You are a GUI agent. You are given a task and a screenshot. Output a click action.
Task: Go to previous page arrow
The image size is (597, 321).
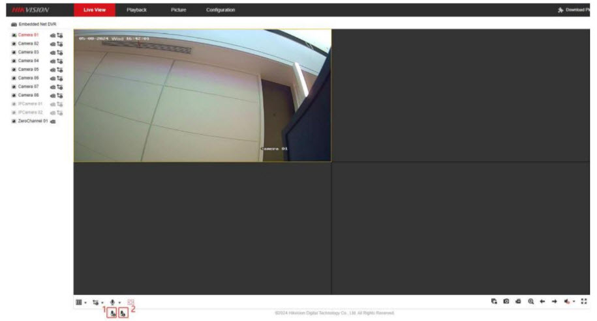[542, 301]
